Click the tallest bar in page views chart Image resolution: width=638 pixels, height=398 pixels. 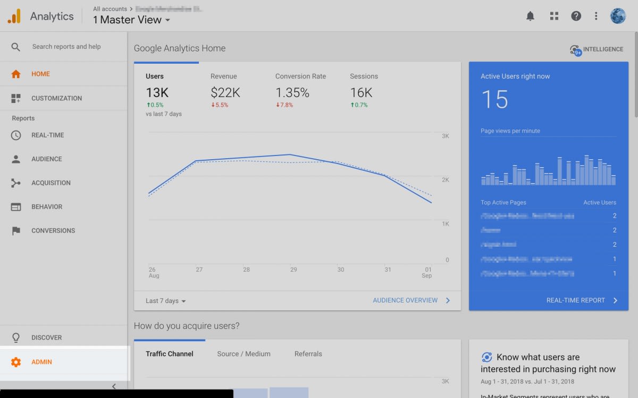point(586,170)
